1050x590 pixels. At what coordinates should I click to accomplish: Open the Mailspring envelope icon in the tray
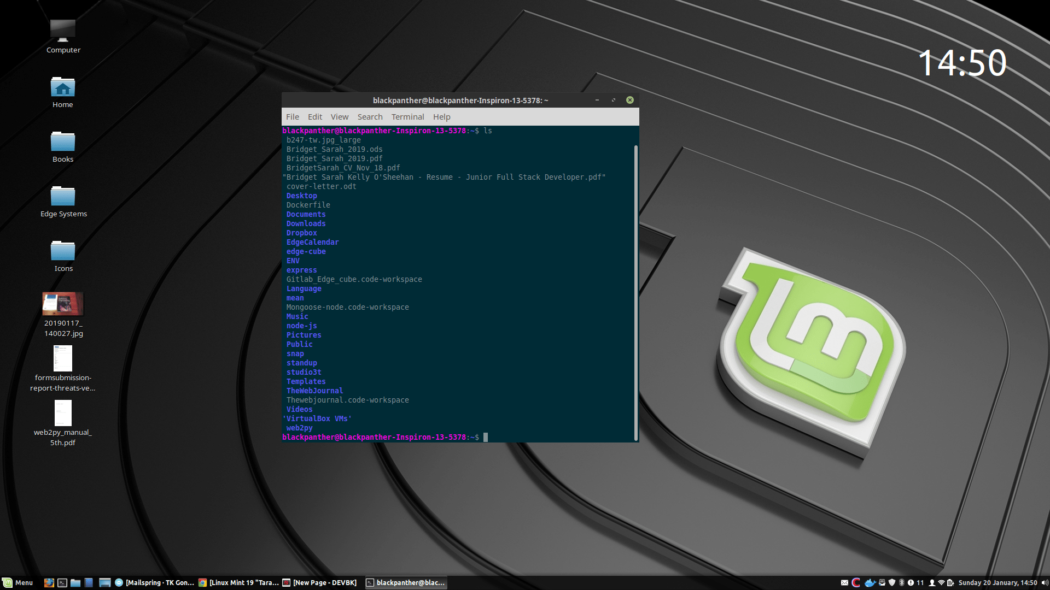[x=845, y=582]
